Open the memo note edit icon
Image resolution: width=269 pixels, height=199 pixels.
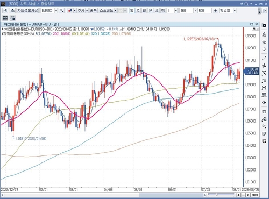click(264, 134)
